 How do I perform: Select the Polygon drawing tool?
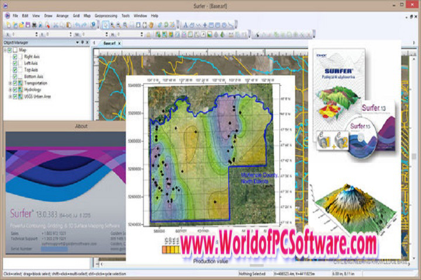click(x=192, y=25)
